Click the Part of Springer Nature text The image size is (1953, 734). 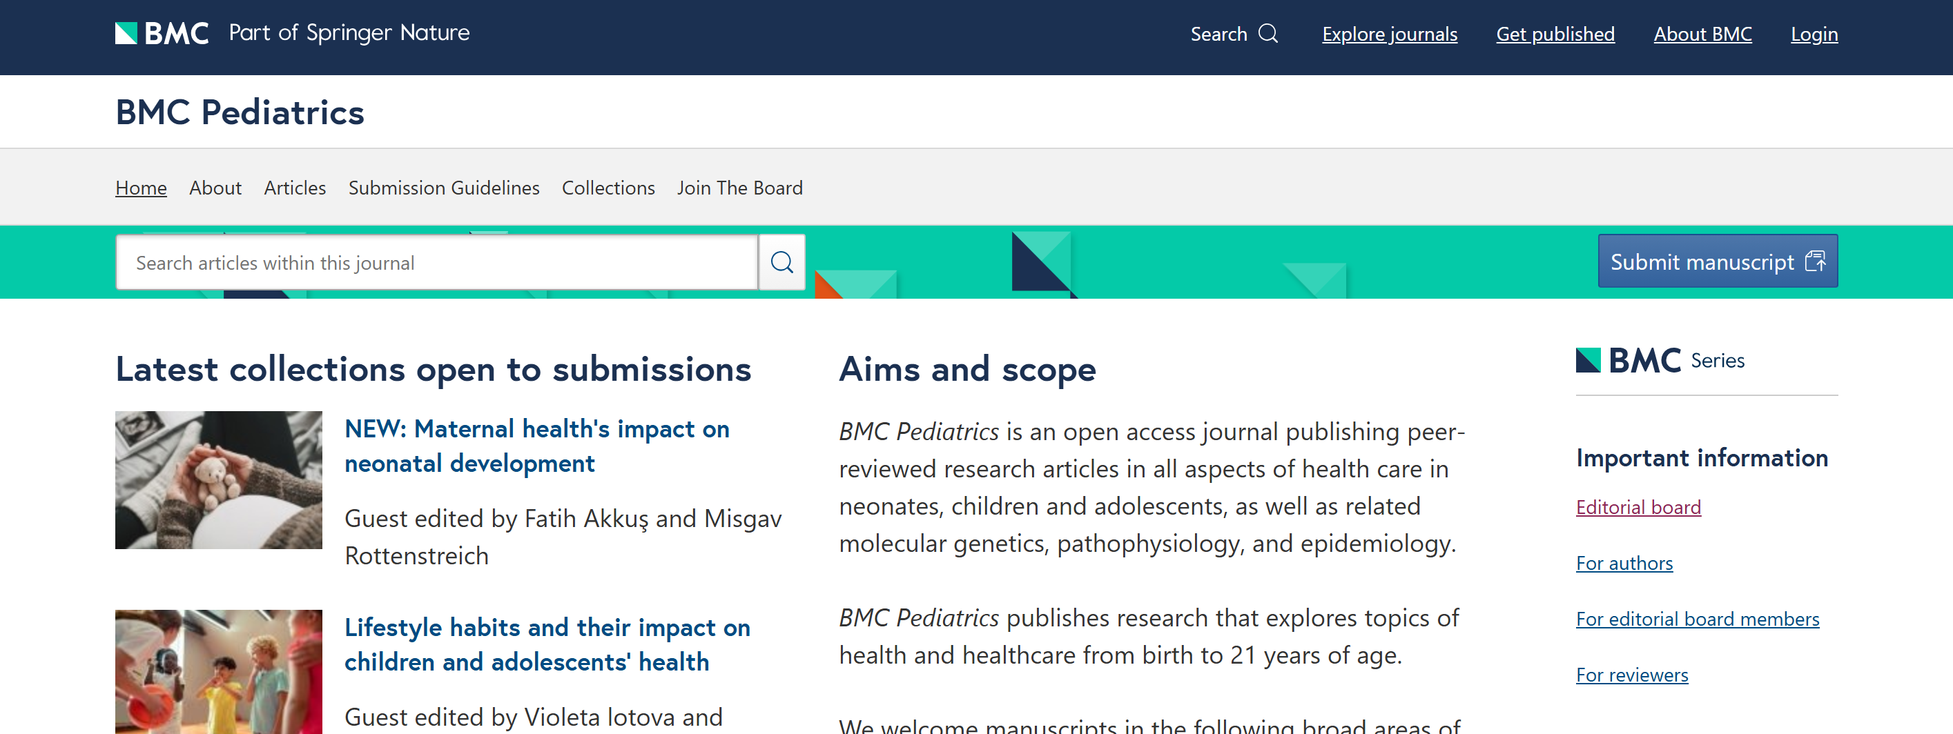tap(349, 33)
